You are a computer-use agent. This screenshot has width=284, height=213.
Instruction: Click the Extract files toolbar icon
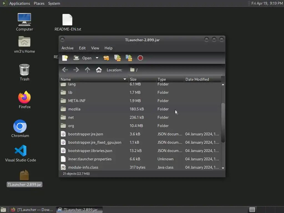[x=106, y=58]
